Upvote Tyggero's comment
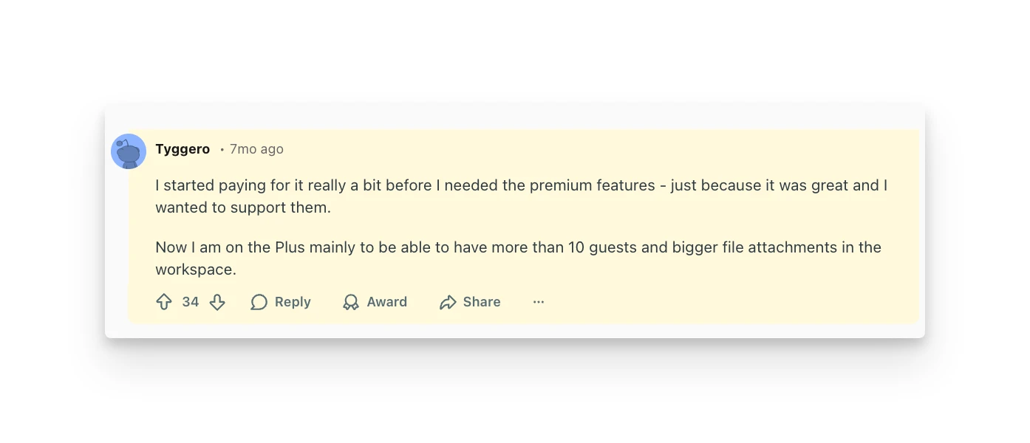Image resolution: width=1030 pixels, height=443 pixels. [164, 302]
